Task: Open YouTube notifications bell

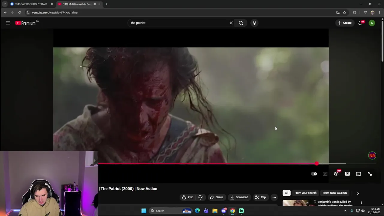Action: [x=361, y=23]
